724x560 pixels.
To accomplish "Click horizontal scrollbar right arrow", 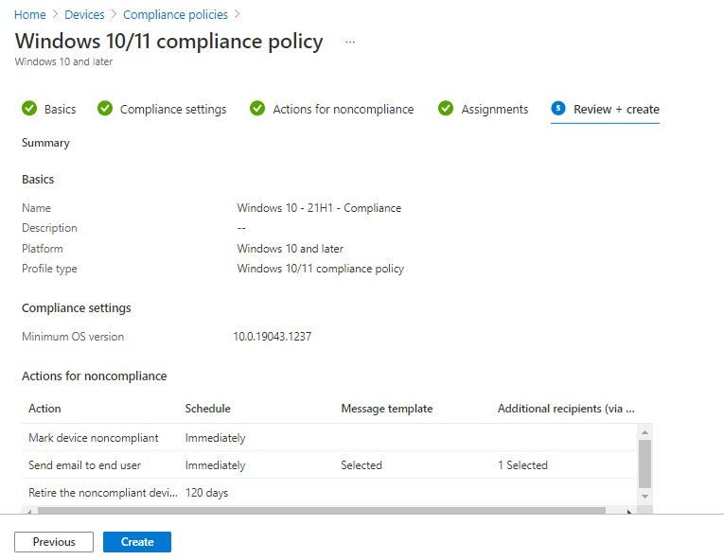I will point(628,511).
